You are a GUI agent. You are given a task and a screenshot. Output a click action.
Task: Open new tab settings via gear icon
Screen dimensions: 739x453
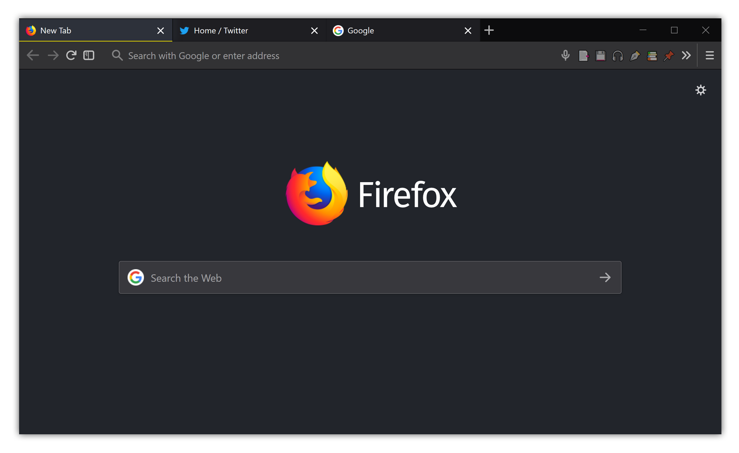pyautogui.click(x=700, y=90)
